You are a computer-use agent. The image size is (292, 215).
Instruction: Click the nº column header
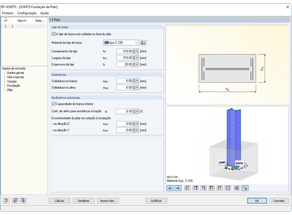(x=6, y=21)
